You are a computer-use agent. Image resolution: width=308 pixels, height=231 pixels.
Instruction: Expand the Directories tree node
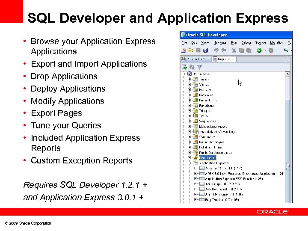(189, 158)
